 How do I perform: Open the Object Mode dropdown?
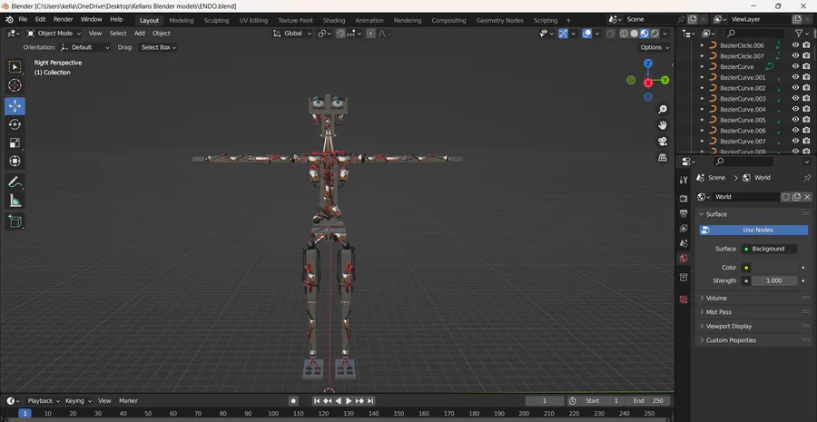click(54, 34)
